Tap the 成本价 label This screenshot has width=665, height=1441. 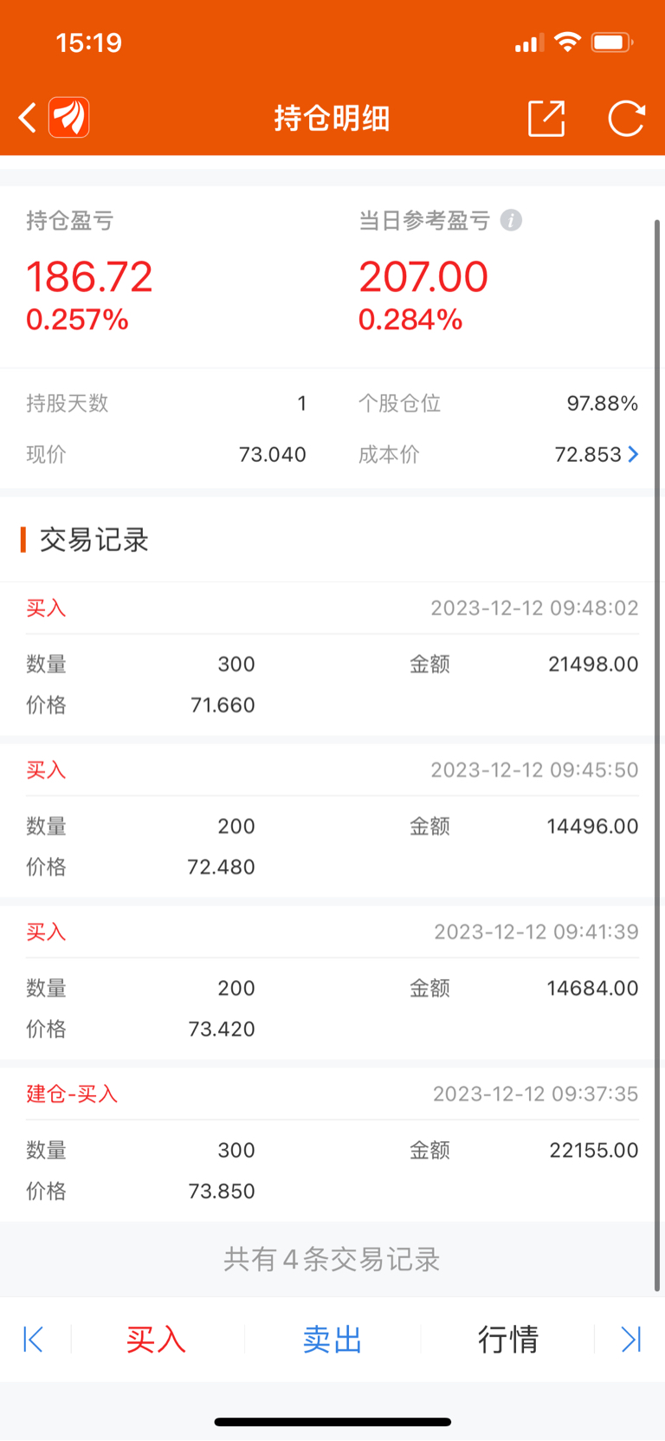pos(389,454)
